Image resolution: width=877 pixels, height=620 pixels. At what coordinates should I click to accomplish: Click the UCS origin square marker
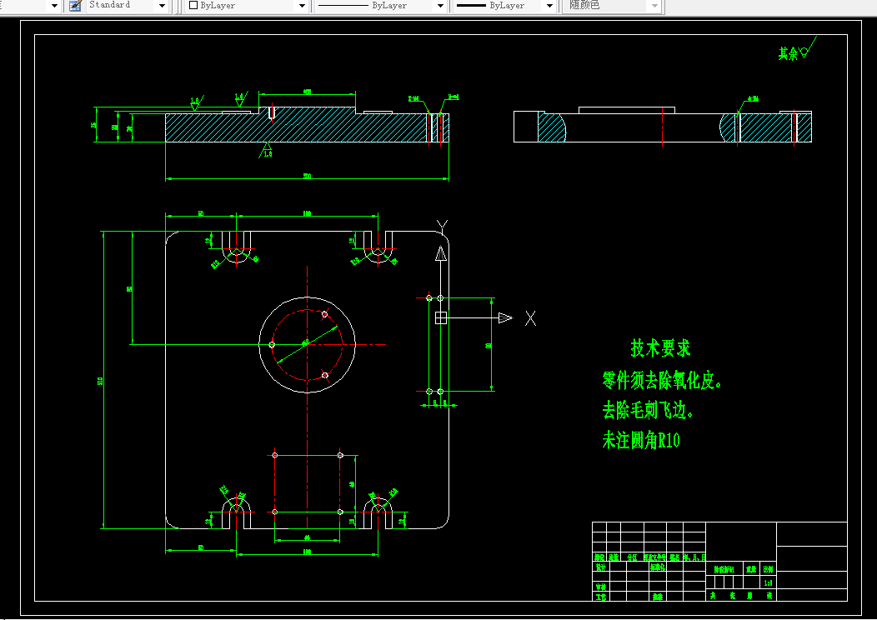(441, 317)
